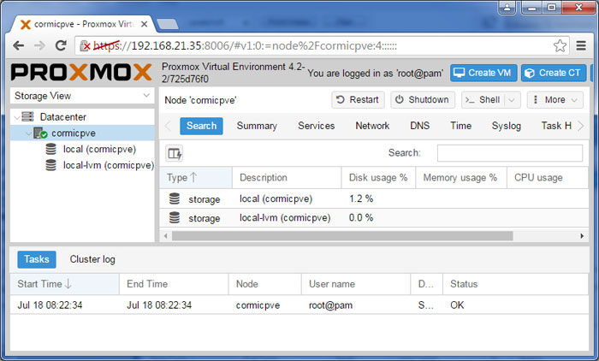Screen dimensions: 599x361
Task: Sort by the Type column header
Action: coord(196,177)
